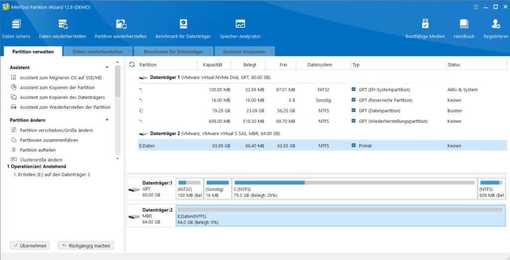Click the NTFS 609 MB block in disk map
The width and height of the screenshot is (510, 260).
tap(492, 188)
